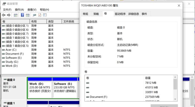This screenshot has width=195, height=107.
Task: Click NTFS cell in the Acer (C:) row
Action: tap(67, 50)
